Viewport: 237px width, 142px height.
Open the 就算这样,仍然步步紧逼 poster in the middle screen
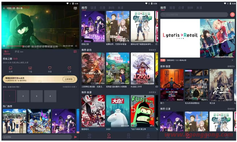118,27
